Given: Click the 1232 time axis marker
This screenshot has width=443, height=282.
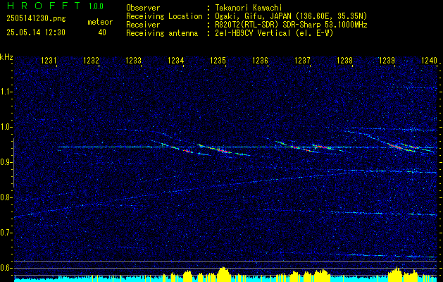Looking at the screenshot, I should pyautogui.click(x=92, y=60).
